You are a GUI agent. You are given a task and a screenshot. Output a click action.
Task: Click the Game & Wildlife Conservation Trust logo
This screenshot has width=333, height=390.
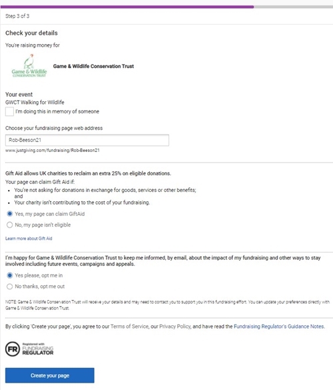pyautogui.click(x=29, y=65)
